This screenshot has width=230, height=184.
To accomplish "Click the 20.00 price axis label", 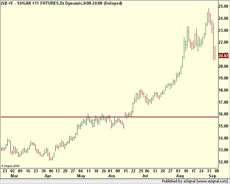I will pos(223,66).
